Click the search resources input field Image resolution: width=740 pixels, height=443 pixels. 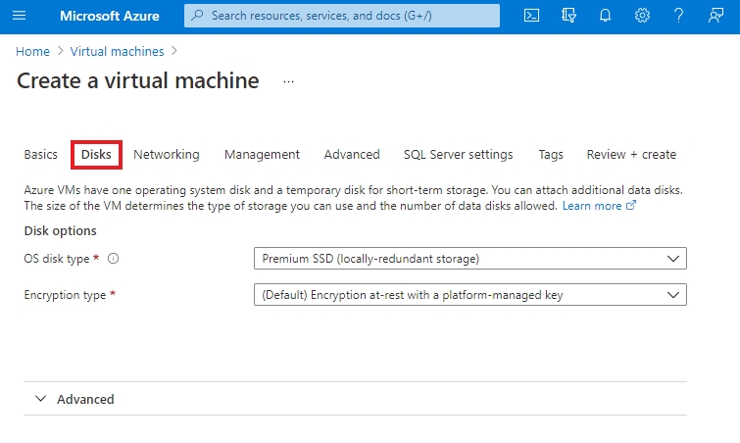pos(343,16)
